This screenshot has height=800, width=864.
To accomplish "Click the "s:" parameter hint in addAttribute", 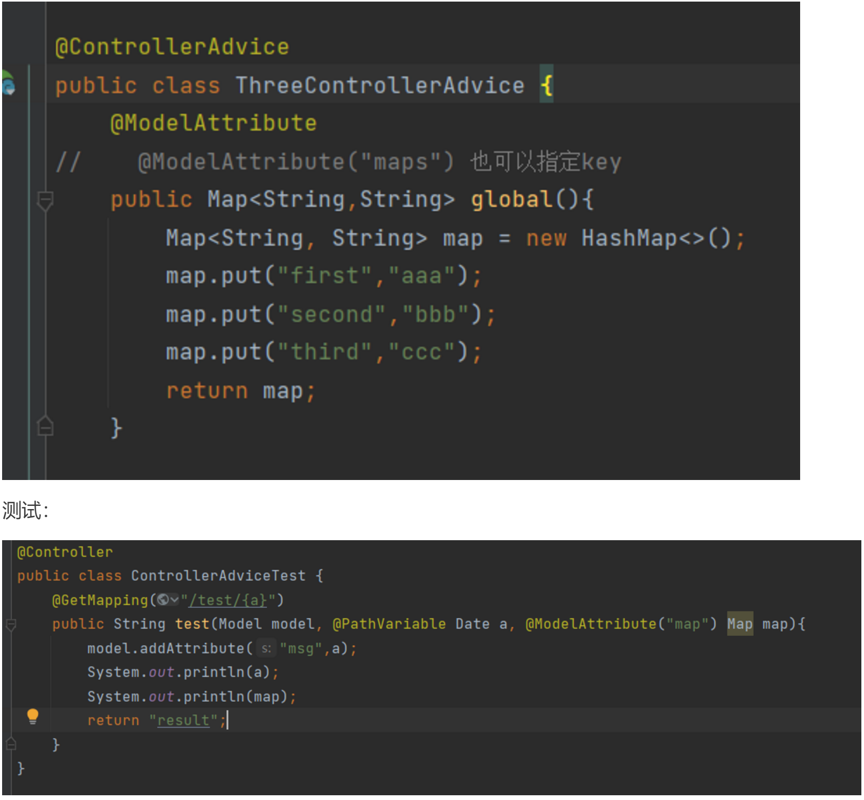I will pos(266,648).
